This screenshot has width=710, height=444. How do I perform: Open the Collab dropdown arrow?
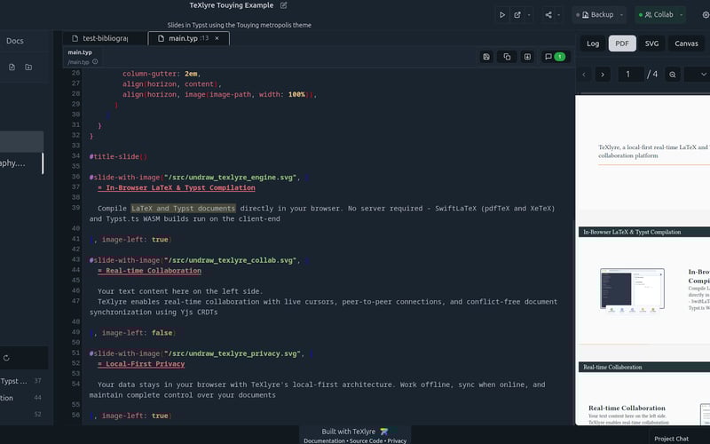[681, 15]
